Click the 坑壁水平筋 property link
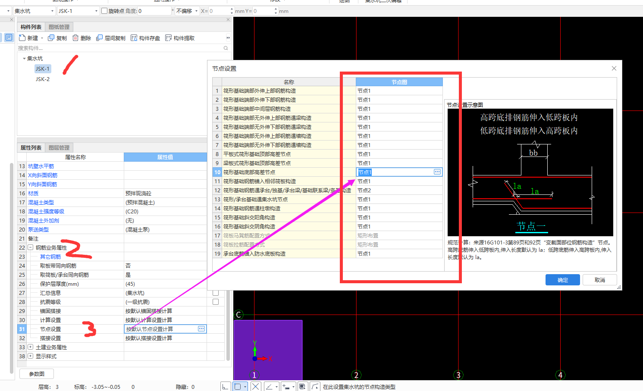This screenshot has height=391, width=643. (41, 166)
